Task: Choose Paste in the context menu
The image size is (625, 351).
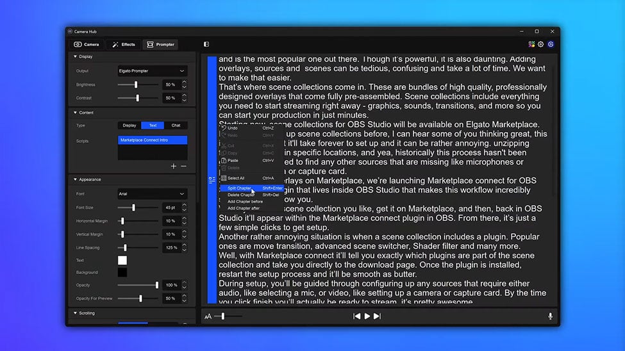Action: tap(251, 161)
